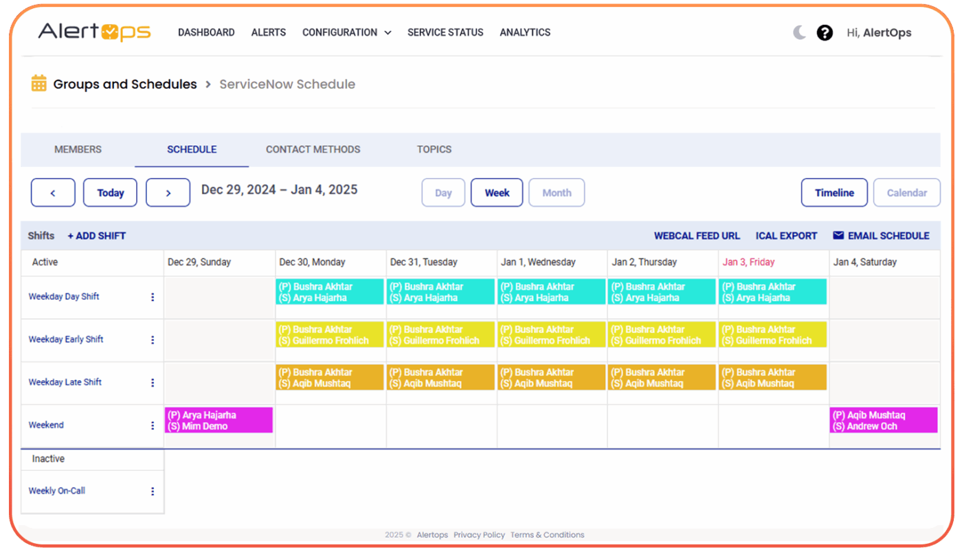Select magenta weekend shift on Dec 29
The image size is (962, 552).
pyautogui.click(x=219, y=420)
